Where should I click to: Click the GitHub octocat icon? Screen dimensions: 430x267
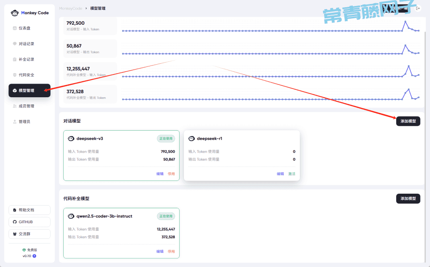click(x=15, y=222)
